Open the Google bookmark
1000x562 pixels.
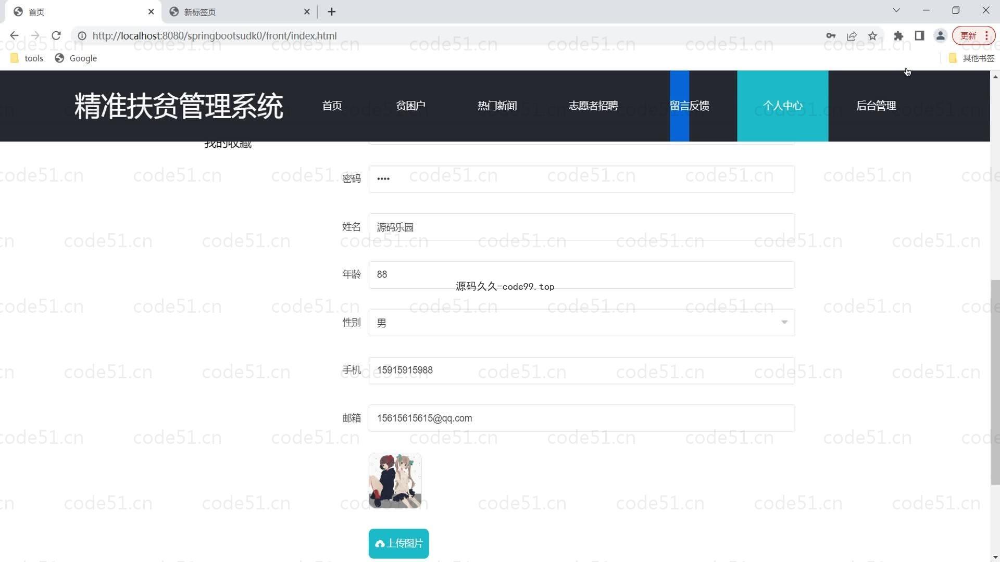pos(76,58)
